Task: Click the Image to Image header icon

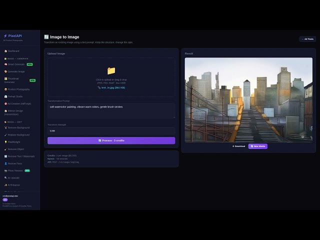Action: click(x=46, y=36)
